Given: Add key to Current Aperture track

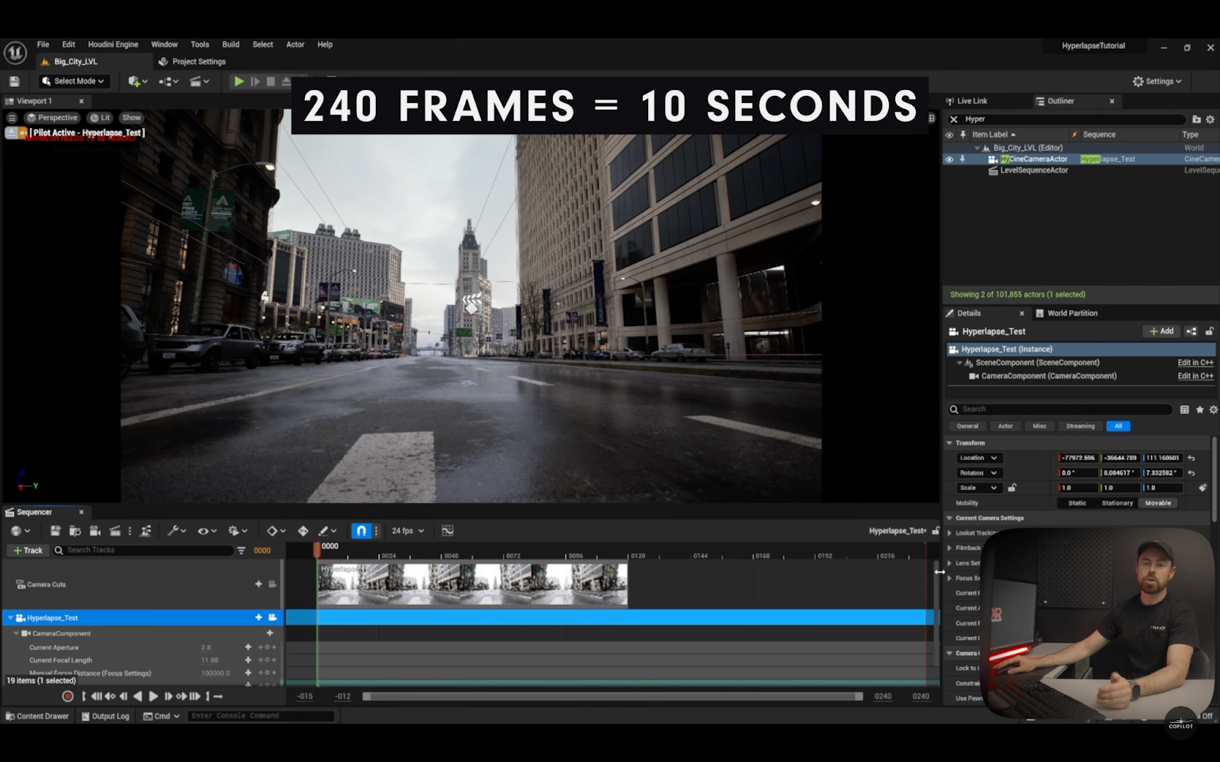Looking at the screenshot, I should [x=248, y=647].
